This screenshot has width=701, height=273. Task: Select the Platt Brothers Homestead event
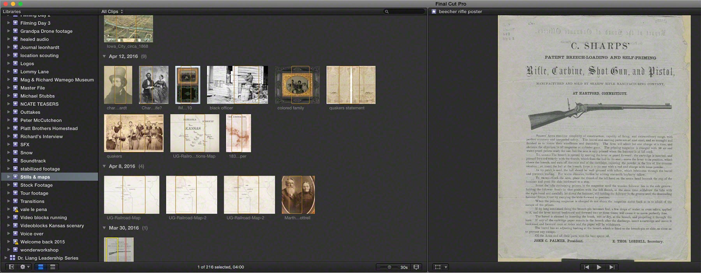[x=49, y=128]
